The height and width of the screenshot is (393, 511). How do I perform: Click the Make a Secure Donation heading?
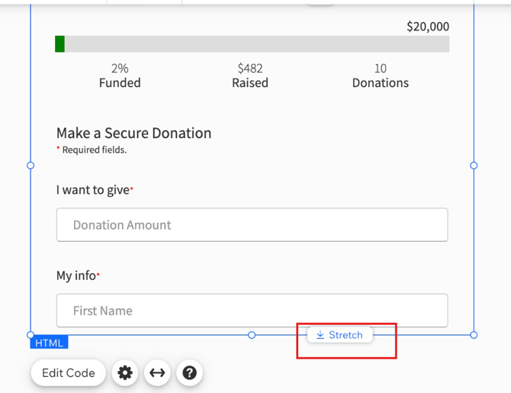[x=133, y=133]
